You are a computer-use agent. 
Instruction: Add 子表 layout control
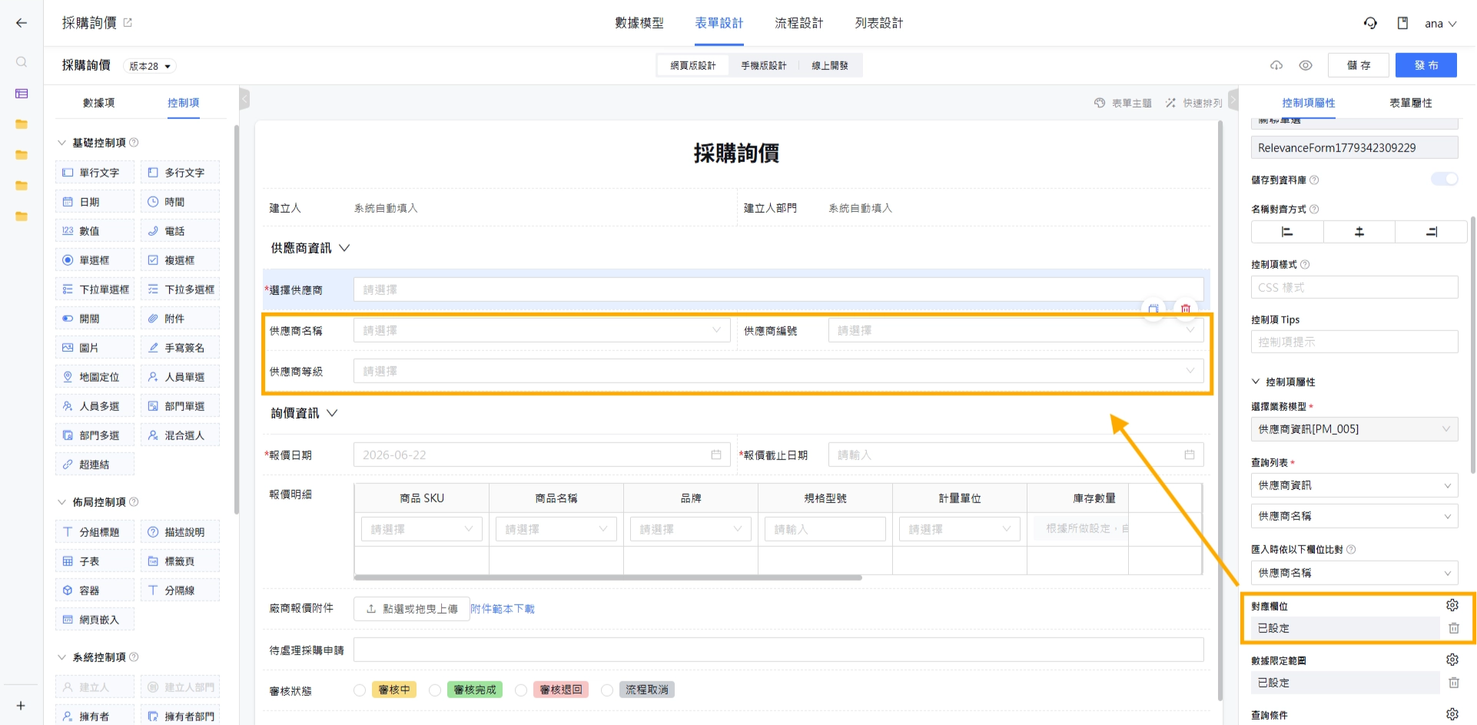(95, 561)
